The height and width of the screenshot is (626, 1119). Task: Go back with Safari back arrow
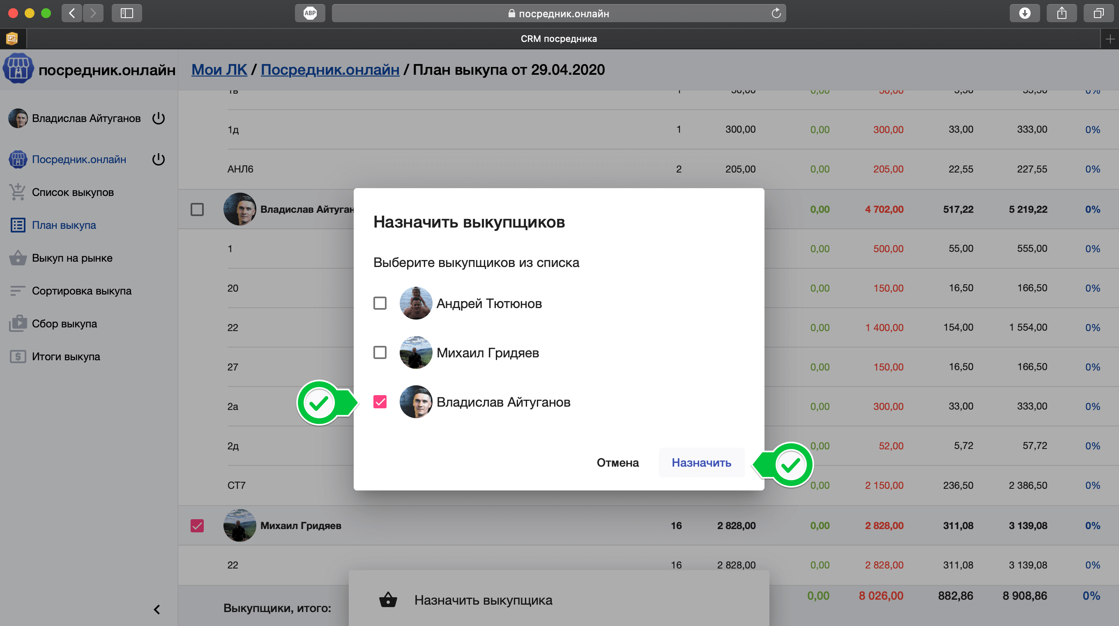click(72, 13)
